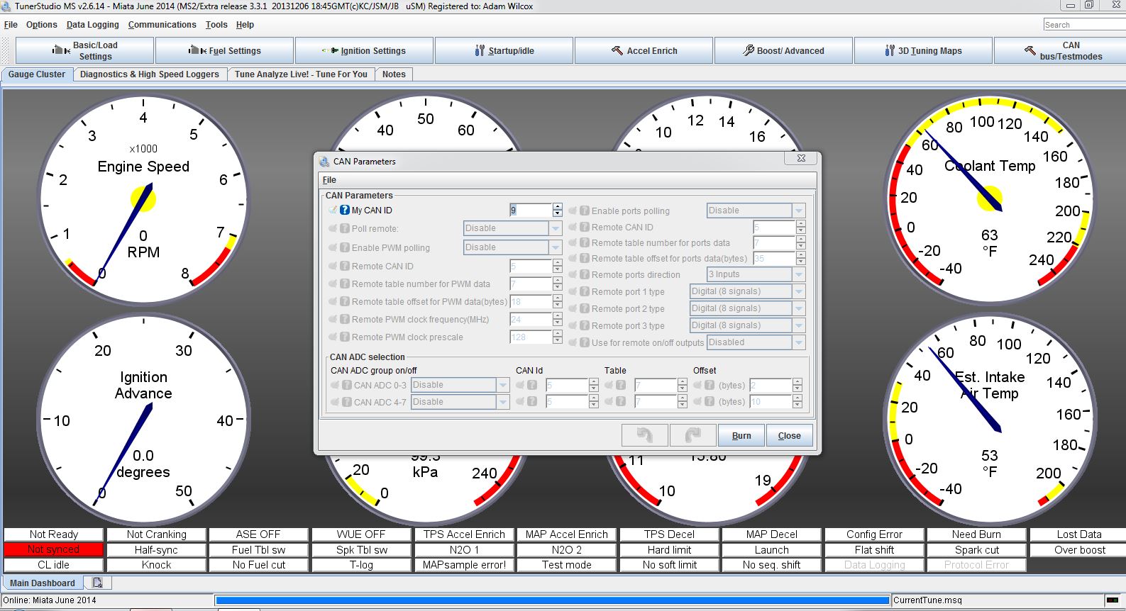Image resolution: width=1126 pixels, height=611 pixels.
Task: Open the Data Logging menu
Action: click(x=92, y=24)
